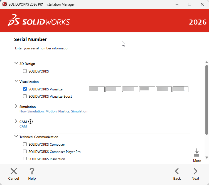Close the Installation Manager window
Viewport: 209px width, 185px height.
tap(202, 4)
